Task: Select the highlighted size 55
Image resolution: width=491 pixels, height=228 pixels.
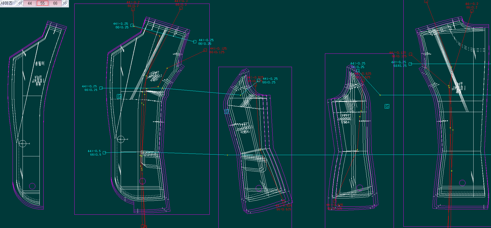Action: [42, 3]
